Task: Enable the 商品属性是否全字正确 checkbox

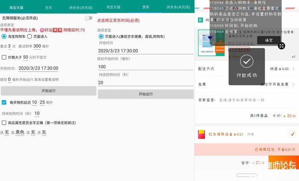Action: 4,123
